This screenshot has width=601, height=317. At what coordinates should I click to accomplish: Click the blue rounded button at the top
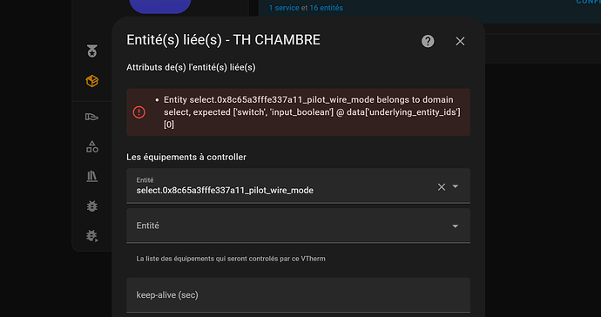coord(160,6)
